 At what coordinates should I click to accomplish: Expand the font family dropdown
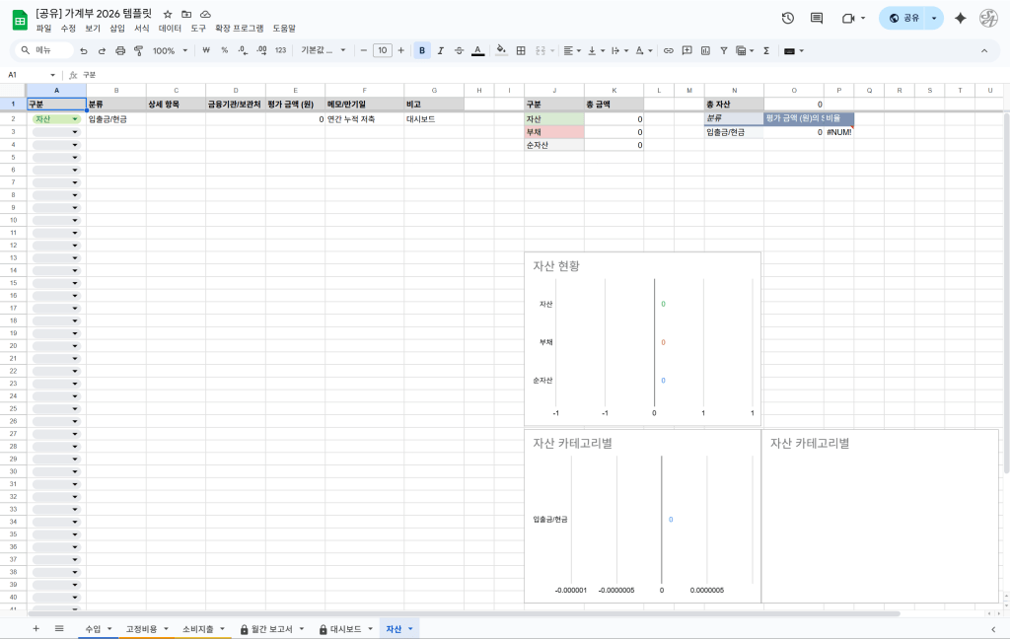coord(324,50)
